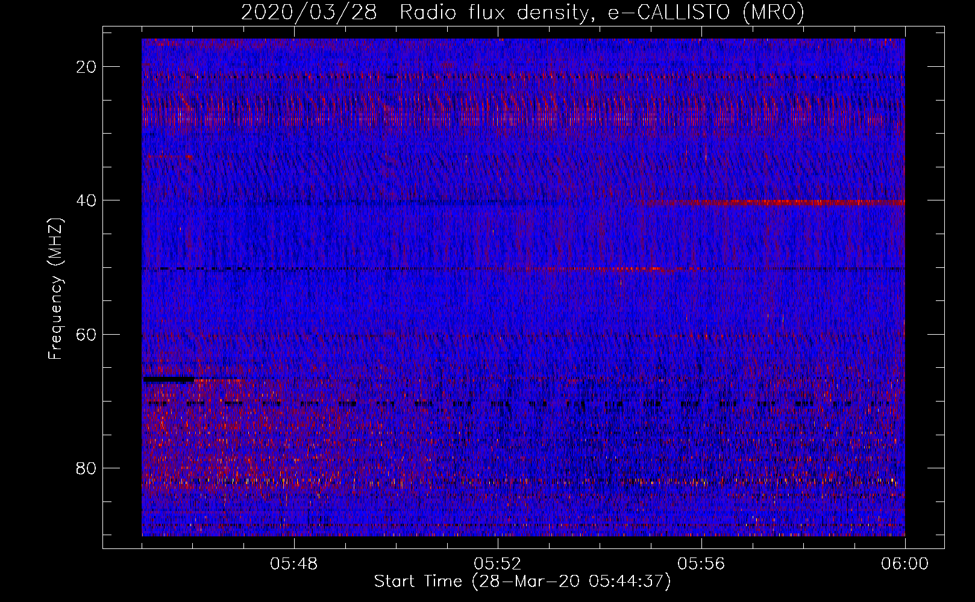The image size is (975, 602).
Task: Click the 05:48 time tick label
Action: 294,564
